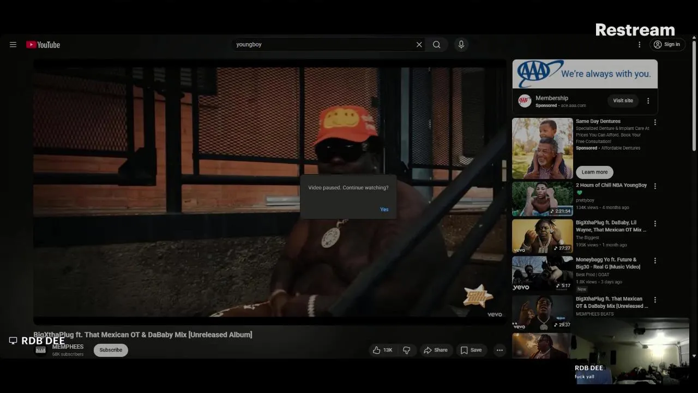This screenshot has height=393, width=698.
Task: Open 2 Hours of Chill NBA YoungBoy thumbnail
Action: 543,199
